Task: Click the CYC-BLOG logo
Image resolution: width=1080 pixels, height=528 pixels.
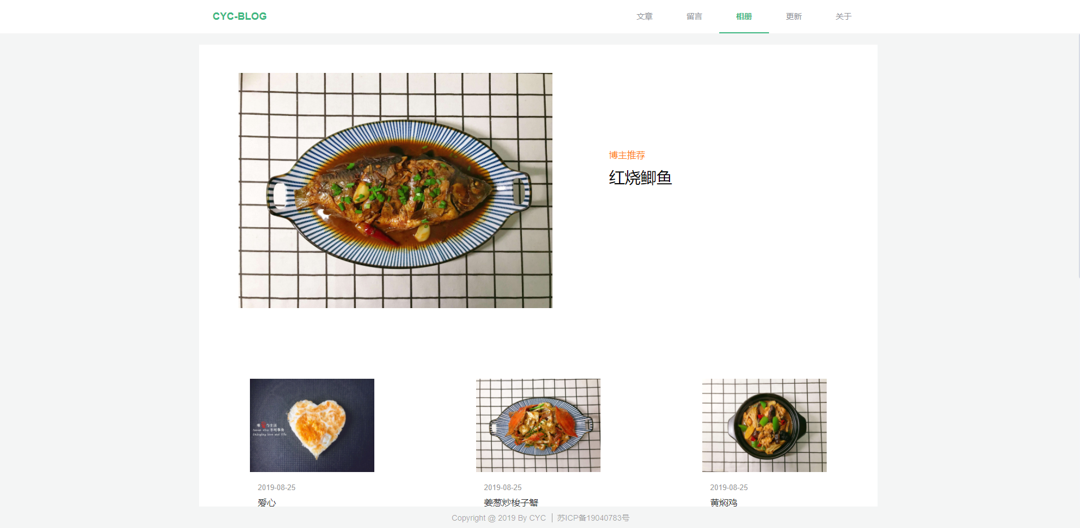Action: (x=239, y=16)
